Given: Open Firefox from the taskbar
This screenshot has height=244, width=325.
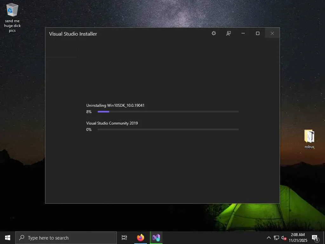Looking at the screenshot, I should pyautogui.click(x=141, y=238).
